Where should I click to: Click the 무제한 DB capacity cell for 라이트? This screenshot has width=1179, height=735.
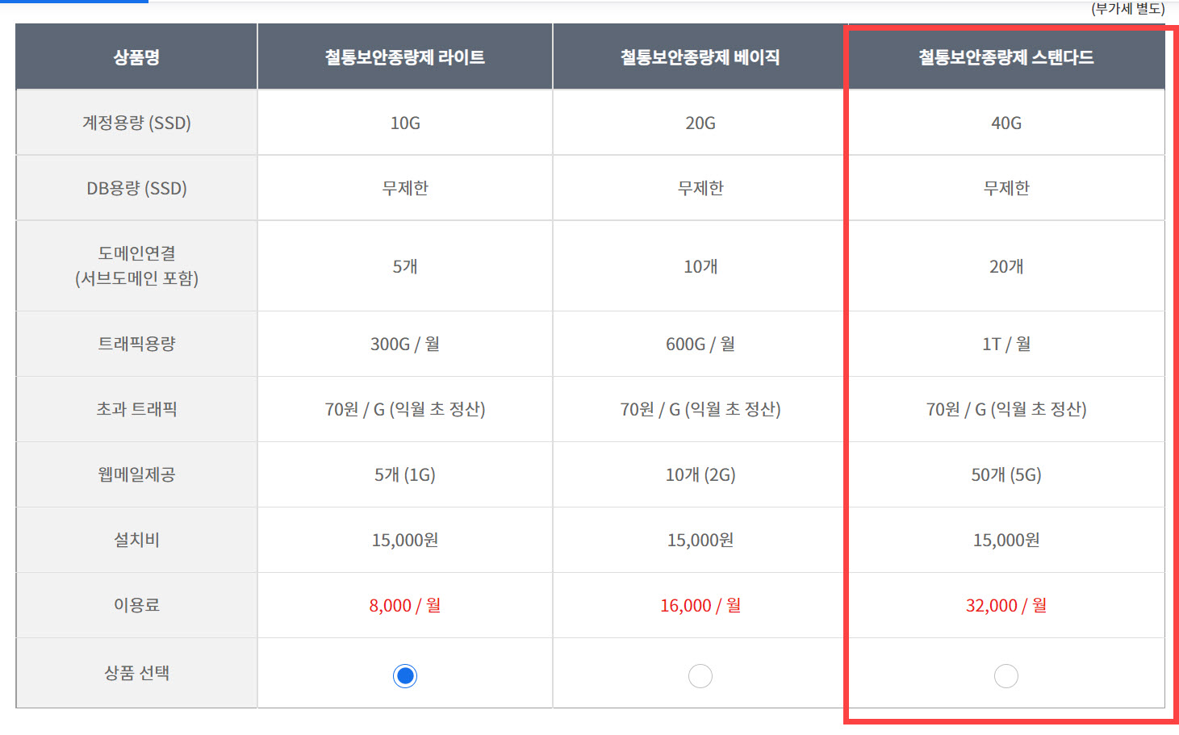click(404, 188)
